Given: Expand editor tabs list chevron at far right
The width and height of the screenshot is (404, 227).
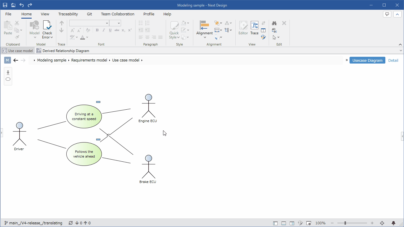Looking at the screenshot, I should [x=401, y=51].
